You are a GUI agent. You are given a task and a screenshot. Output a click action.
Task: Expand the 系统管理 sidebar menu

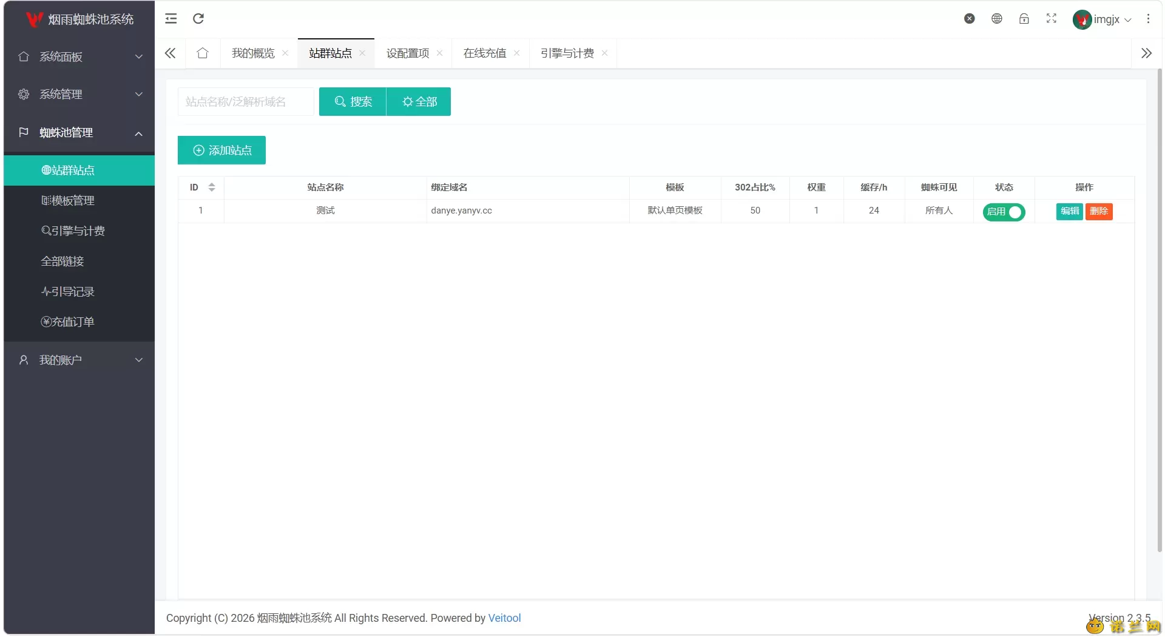[79, 94]
